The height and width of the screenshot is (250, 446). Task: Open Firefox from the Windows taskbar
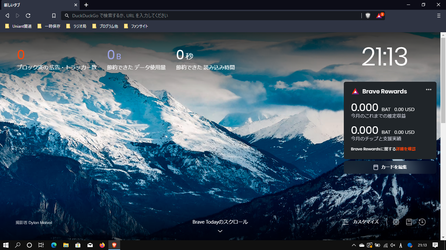[102, 245]
